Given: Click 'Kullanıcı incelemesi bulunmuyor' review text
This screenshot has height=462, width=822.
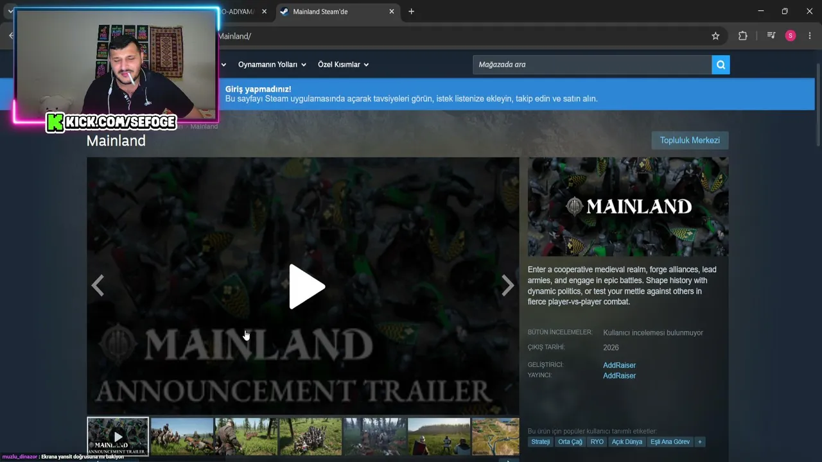Looking at the screenshot, I should click(653, 333).
